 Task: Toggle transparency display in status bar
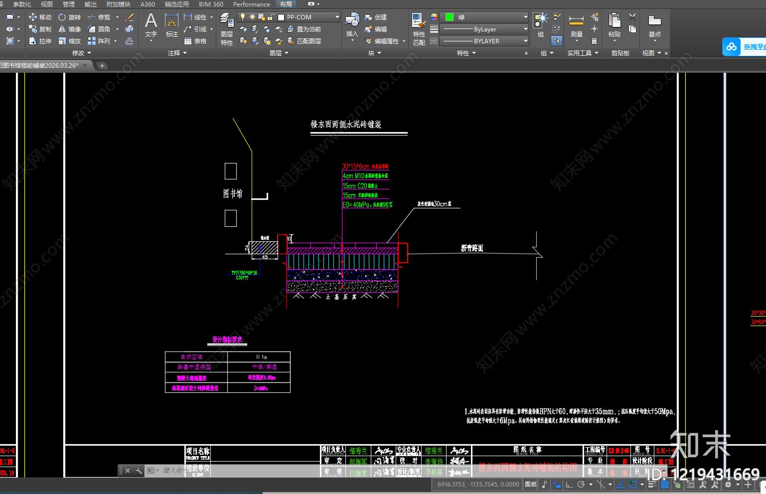665,485
